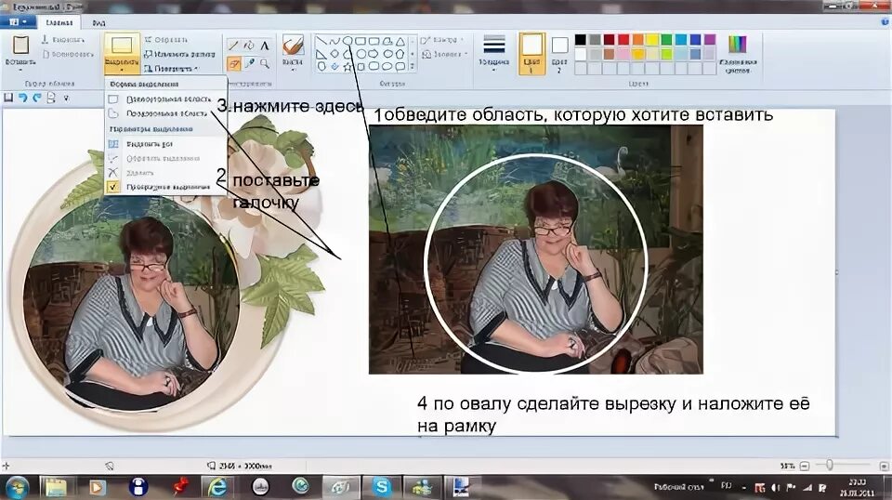Choose the straight Line shape
Screen dimensions: 892x500
(321, 41)
